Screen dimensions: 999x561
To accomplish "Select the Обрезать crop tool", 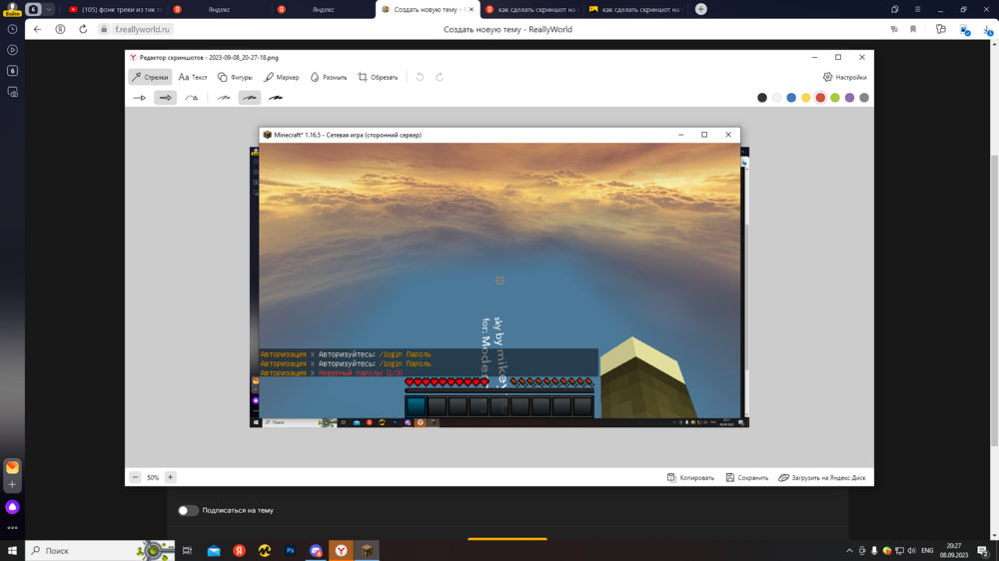I will coord(378,77).
